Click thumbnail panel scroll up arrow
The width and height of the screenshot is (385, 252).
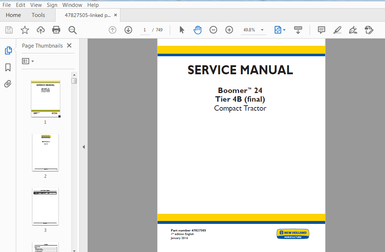pyautogui.click(x=74, y=75)
